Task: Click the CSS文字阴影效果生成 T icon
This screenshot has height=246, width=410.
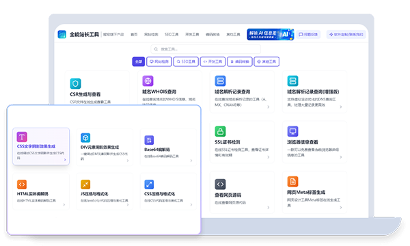Action: tap(22, 137)
